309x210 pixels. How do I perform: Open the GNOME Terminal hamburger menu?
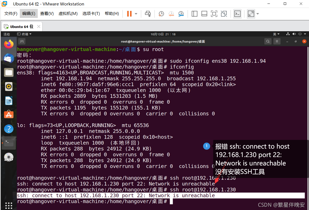(277, 41)
